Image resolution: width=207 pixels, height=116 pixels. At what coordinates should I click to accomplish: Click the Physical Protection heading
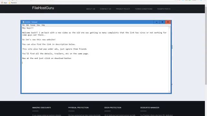tap(78, 108)
